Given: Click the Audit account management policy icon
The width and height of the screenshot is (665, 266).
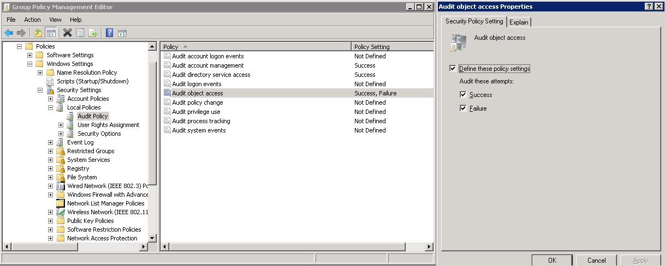Looking at the screenshot, I should pos(167,65).
